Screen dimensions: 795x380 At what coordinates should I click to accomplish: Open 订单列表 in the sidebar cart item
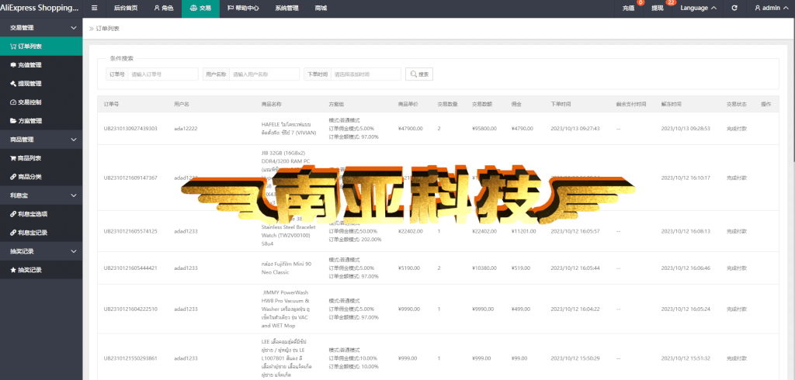41,46
